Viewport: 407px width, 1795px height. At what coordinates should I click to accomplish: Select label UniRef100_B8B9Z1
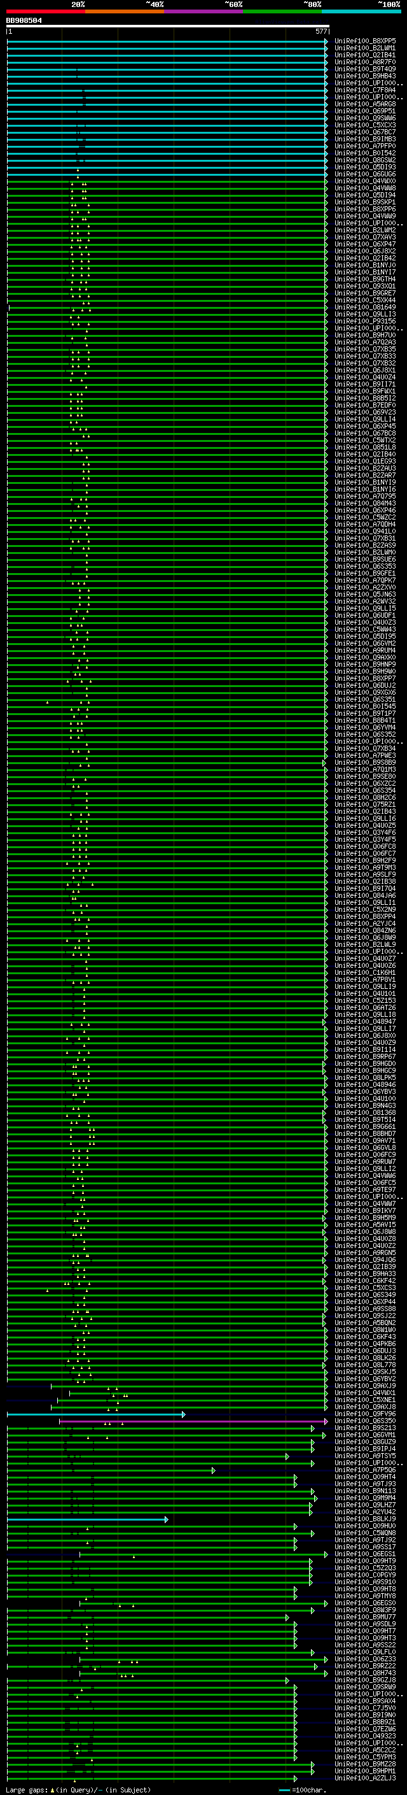coord(365,1722)
